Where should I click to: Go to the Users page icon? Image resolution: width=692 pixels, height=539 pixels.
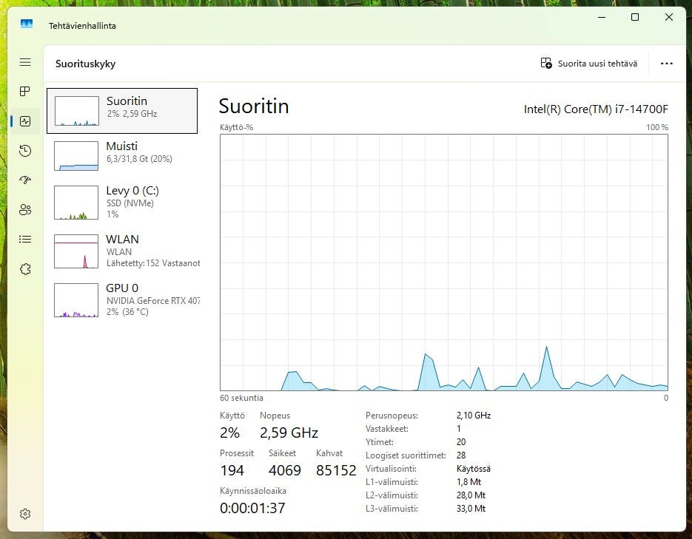point(25,209)
